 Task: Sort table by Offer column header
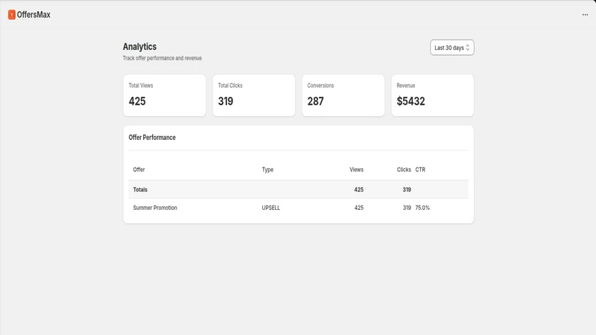click(x=139, y=170)
